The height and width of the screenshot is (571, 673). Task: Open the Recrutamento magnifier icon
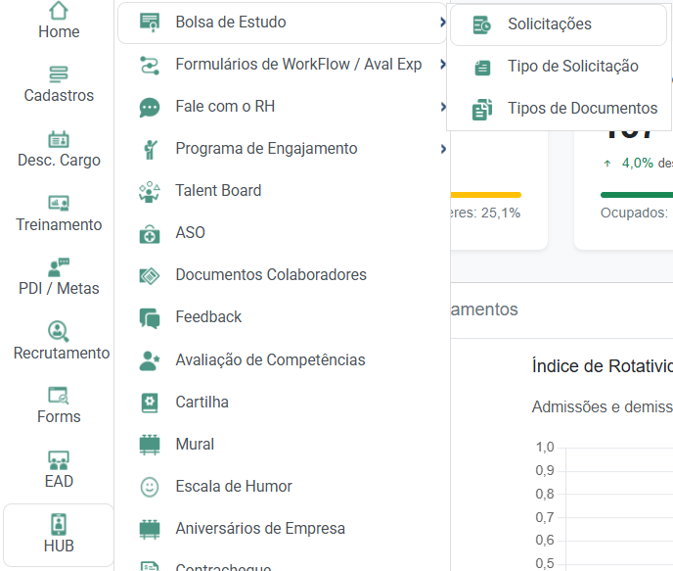point(59,331)
